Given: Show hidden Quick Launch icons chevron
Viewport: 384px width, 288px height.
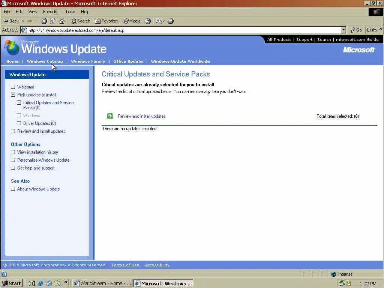Looking at the screenshot, I should pyautogui.click(x=66, y=282).
